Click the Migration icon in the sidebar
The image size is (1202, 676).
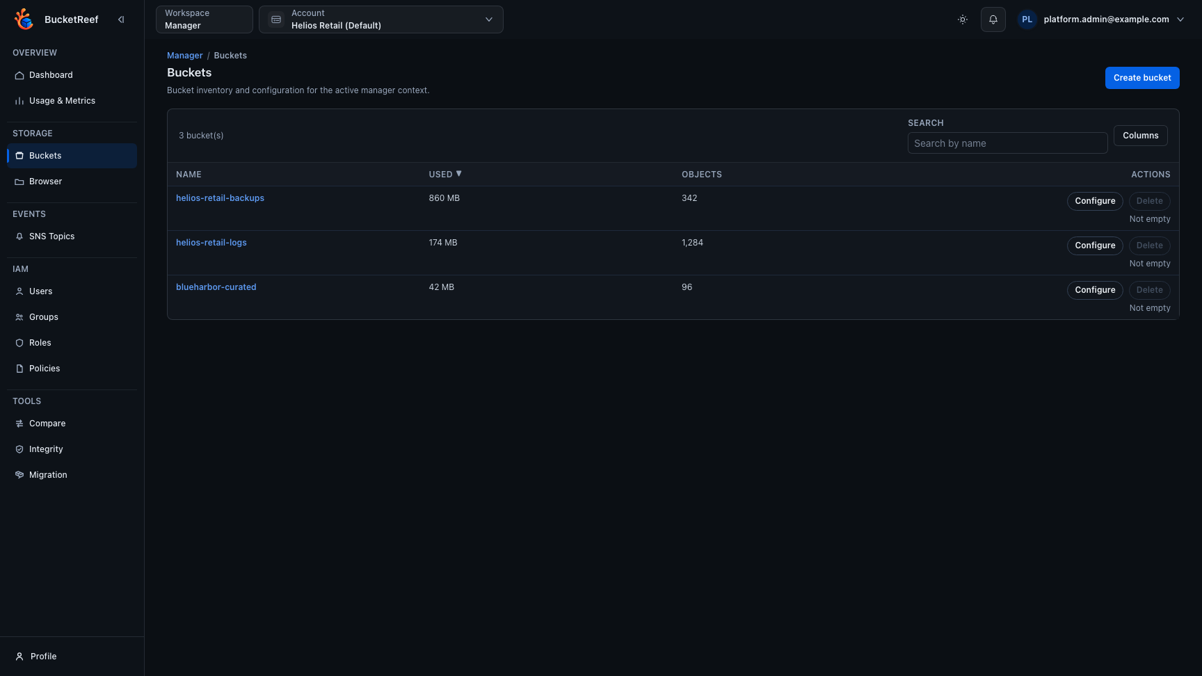click(x=19, y=475)
